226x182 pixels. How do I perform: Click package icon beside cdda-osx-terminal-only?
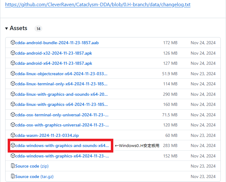click(x=13, y=114)
